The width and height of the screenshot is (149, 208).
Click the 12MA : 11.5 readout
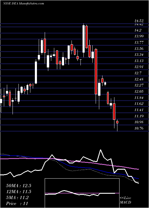18,192
